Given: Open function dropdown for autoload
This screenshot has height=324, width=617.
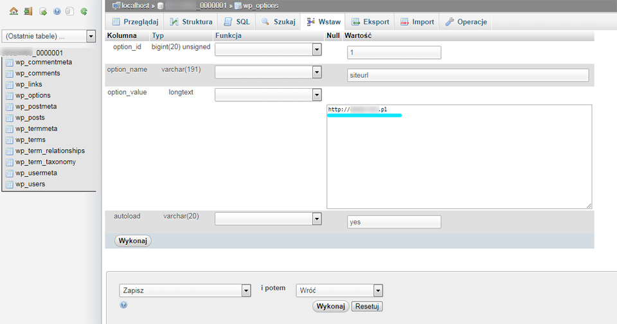Looking at the screenshot, I should point(268,219).
